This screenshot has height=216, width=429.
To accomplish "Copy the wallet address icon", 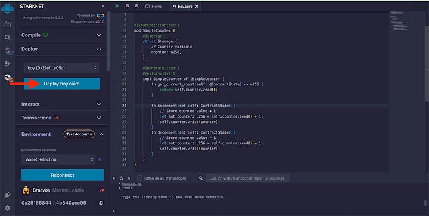I will (101, 203).
